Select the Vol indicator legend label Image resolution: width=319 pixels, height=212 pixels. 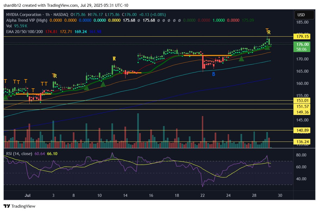tap(9, 26)
